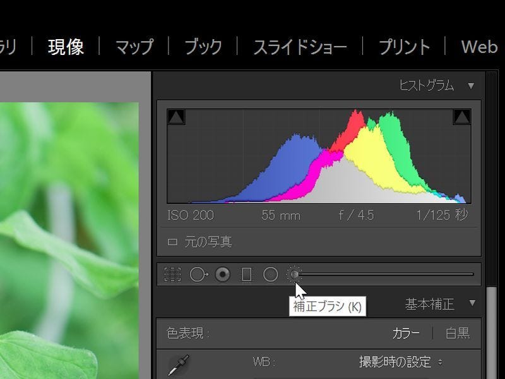Click the WB label

click(264, 362)
